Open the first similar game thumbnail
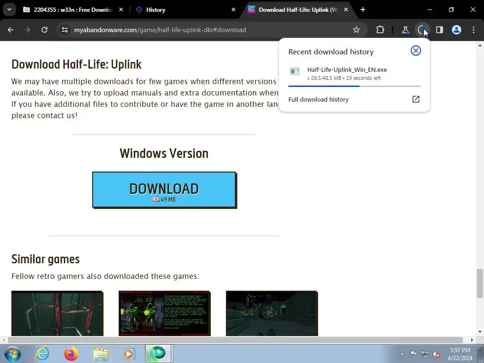 pos(57,313)
